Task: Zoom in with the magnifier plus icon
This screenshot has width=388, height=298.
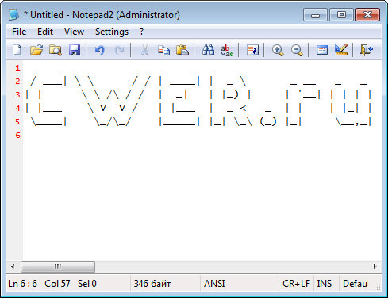Action: (x=278, y=50)
